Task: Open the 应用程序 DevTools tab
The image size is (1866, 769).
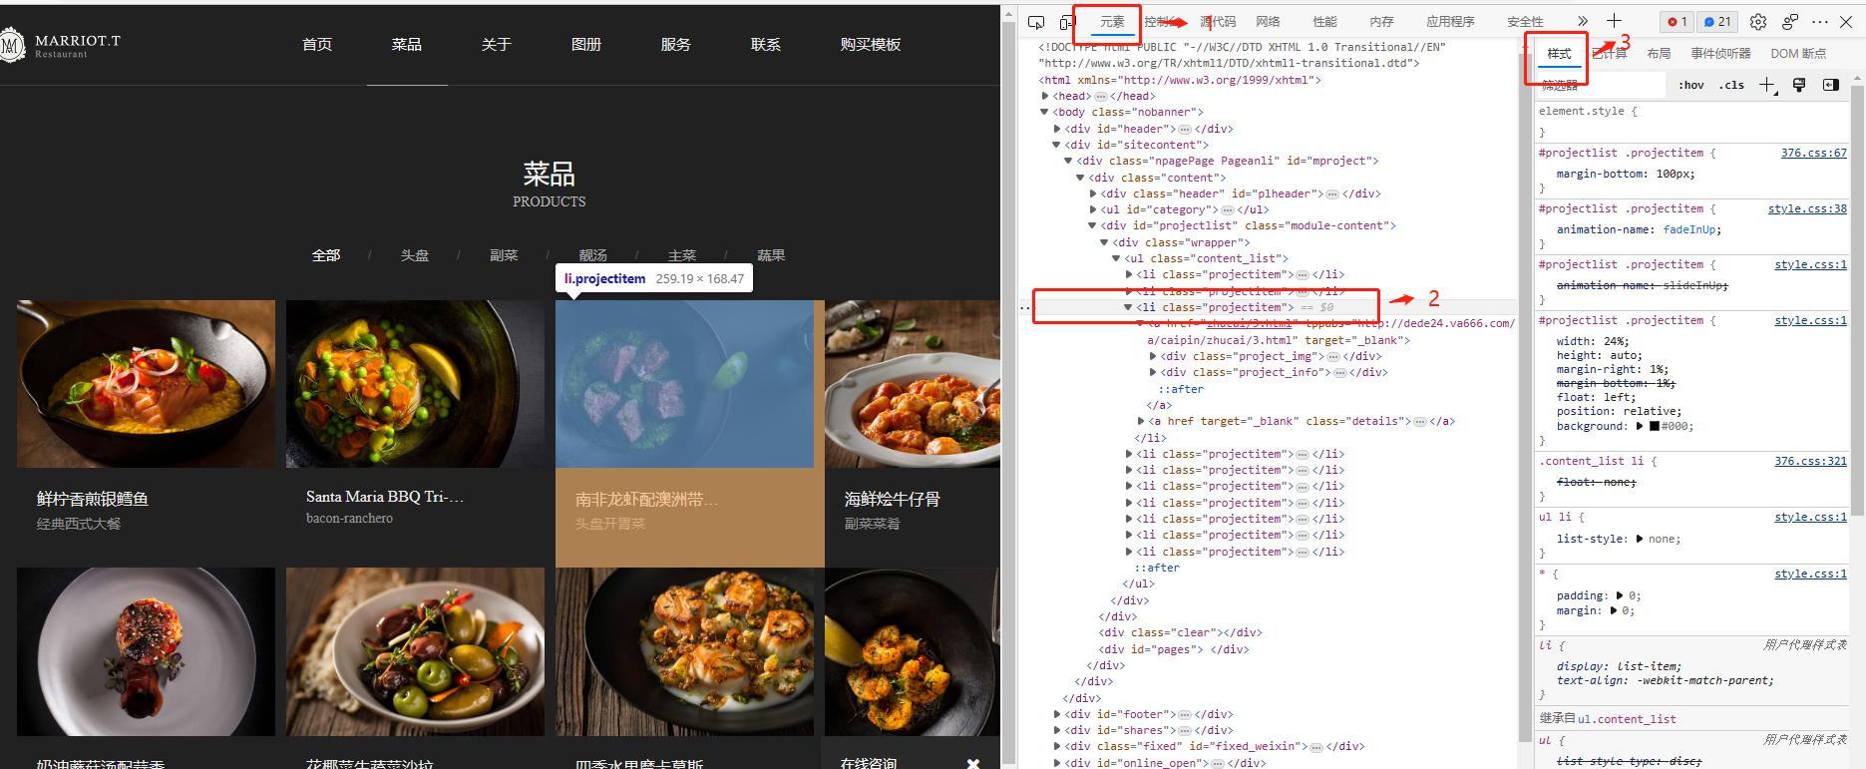Action: (x=1450, y=22)
